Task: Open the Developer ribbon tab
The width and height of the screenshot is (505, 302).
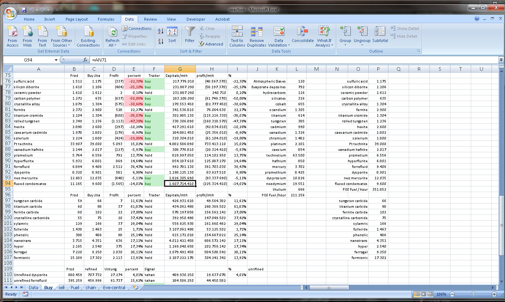Action: pos(196,19)
